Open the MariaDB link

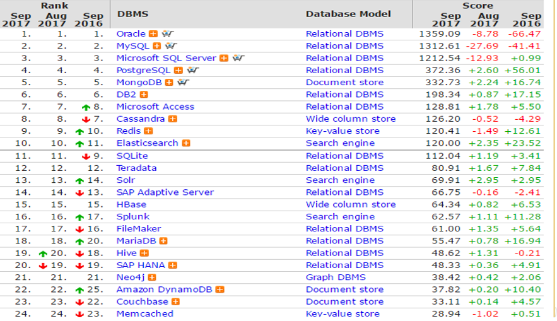coord(136,241)
